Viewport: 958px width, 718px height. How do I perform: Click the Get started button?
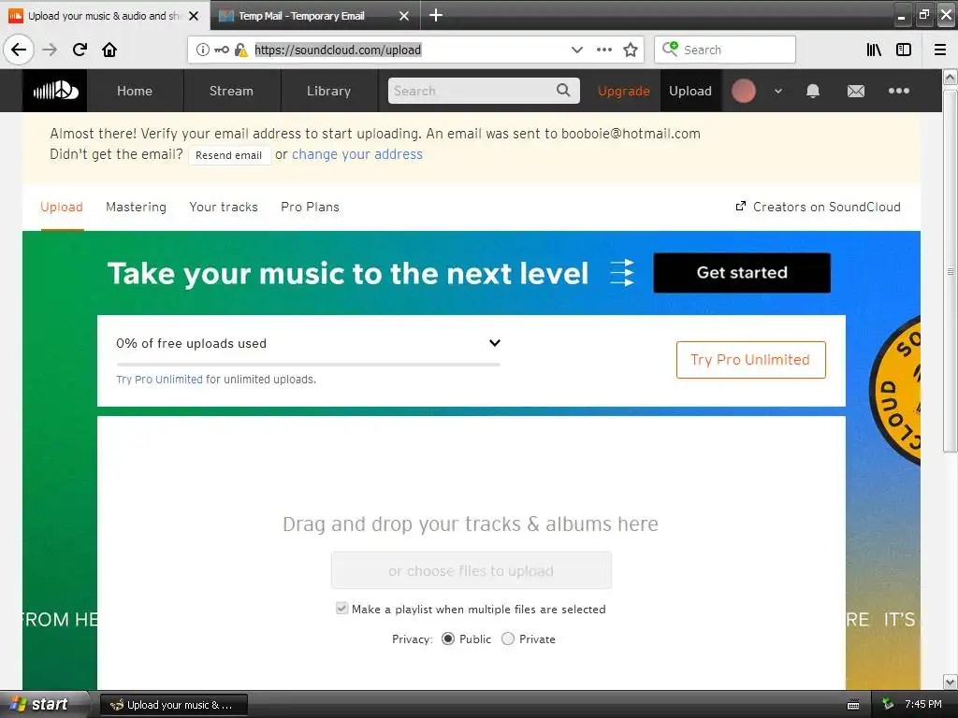[x=742, y=273]
